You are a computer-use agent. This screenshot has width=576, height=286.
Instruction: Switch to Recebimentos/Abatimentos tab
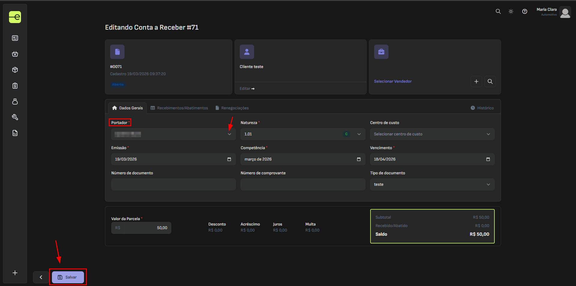179,108
